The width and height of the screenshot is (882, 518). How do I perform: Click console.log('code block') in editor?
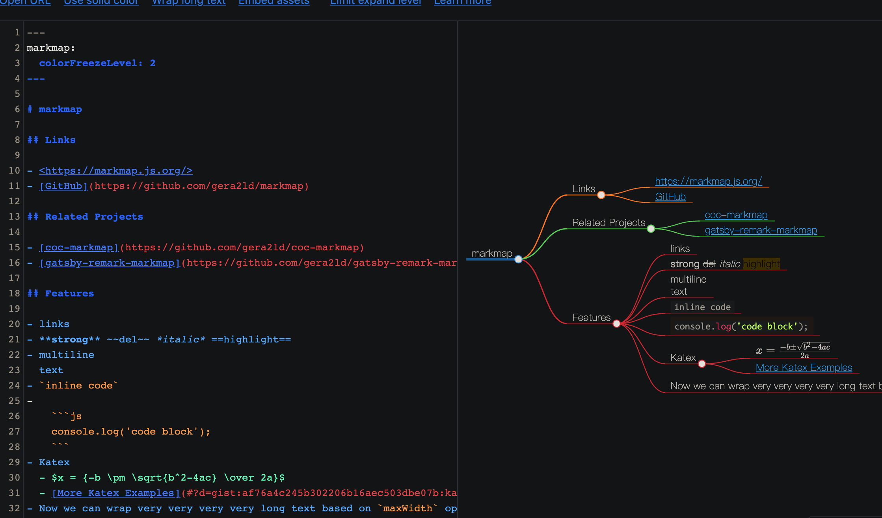(x=131, y=431)
